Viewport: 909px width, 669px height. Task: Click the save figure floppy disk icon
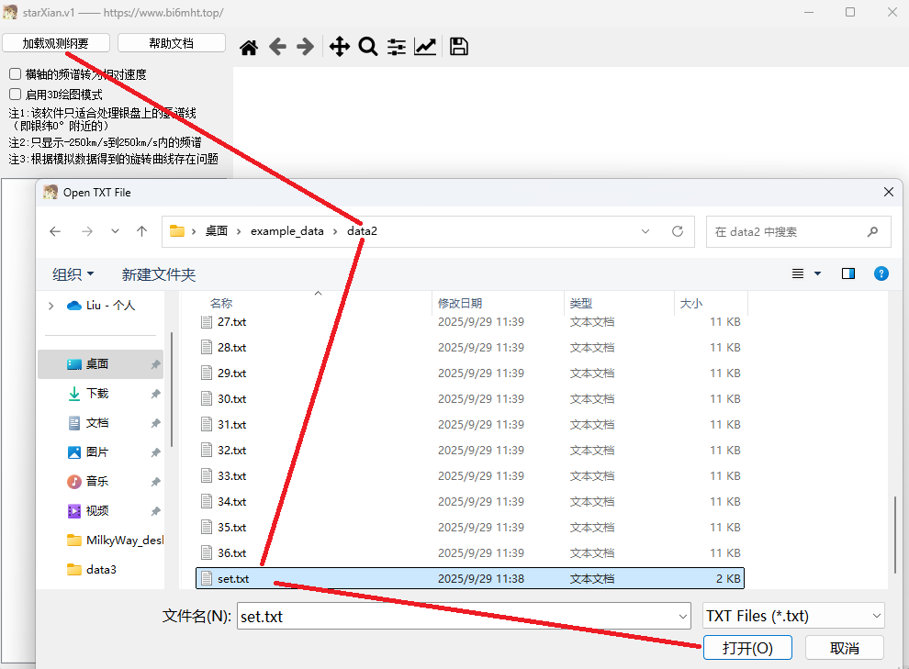459,48
